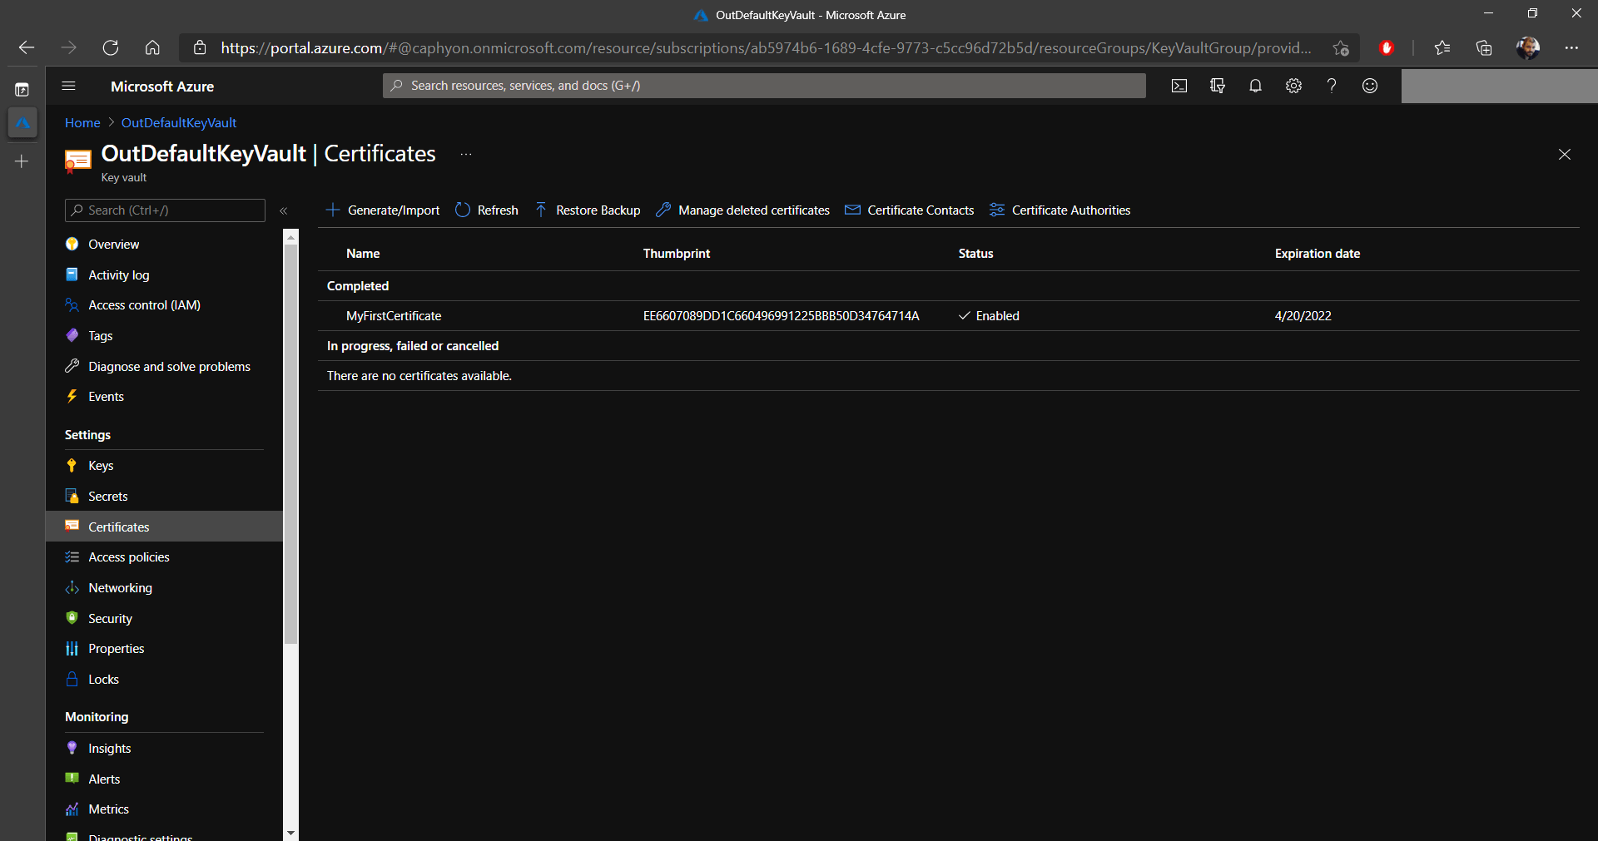The image size is (1598, 841).
Task: Open the Azure portal hamburger menu
Action: click(69, 86)
